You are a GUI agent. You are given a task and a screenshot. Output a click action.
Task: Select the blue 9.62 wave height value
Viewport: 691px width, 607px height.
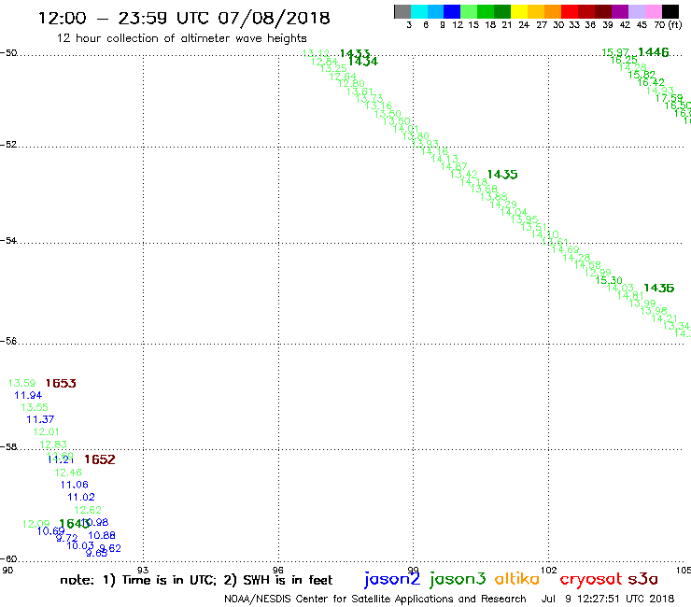coord(110,548)
